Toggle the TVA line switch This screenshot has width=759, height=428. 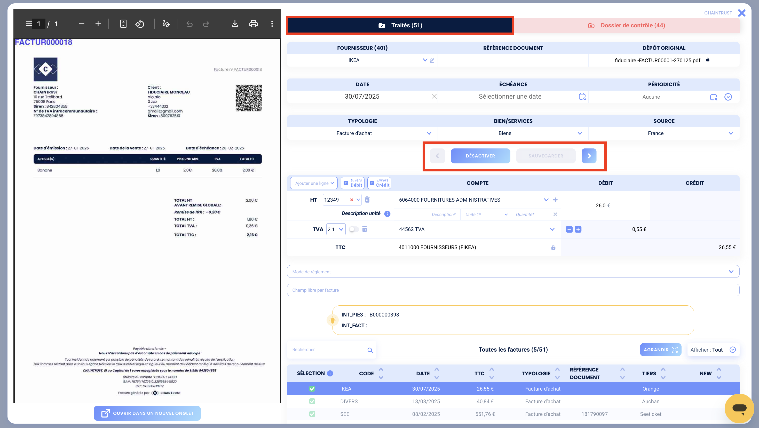click(354, 229)
